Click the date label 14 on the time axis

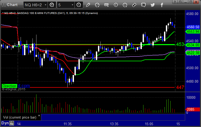[x=19, y=124]
